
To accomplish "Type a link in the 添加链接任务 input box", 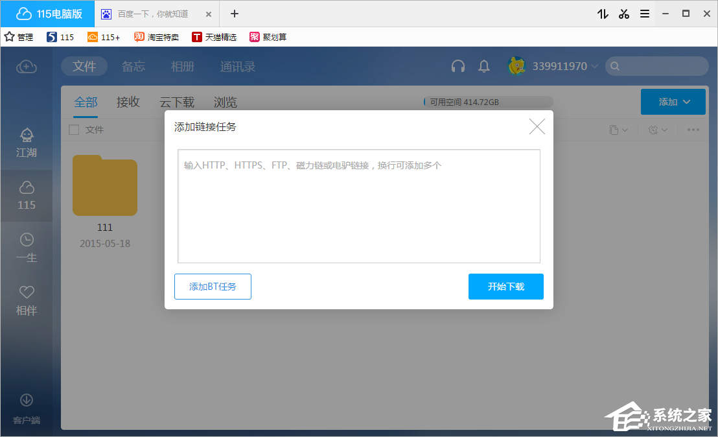I will (359, 204).
